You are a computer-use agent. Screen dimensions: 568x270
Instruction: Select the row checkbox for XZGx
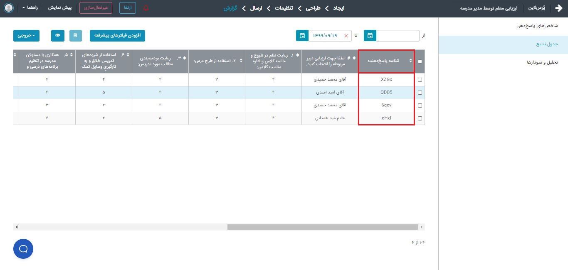[x=420, y=80]
